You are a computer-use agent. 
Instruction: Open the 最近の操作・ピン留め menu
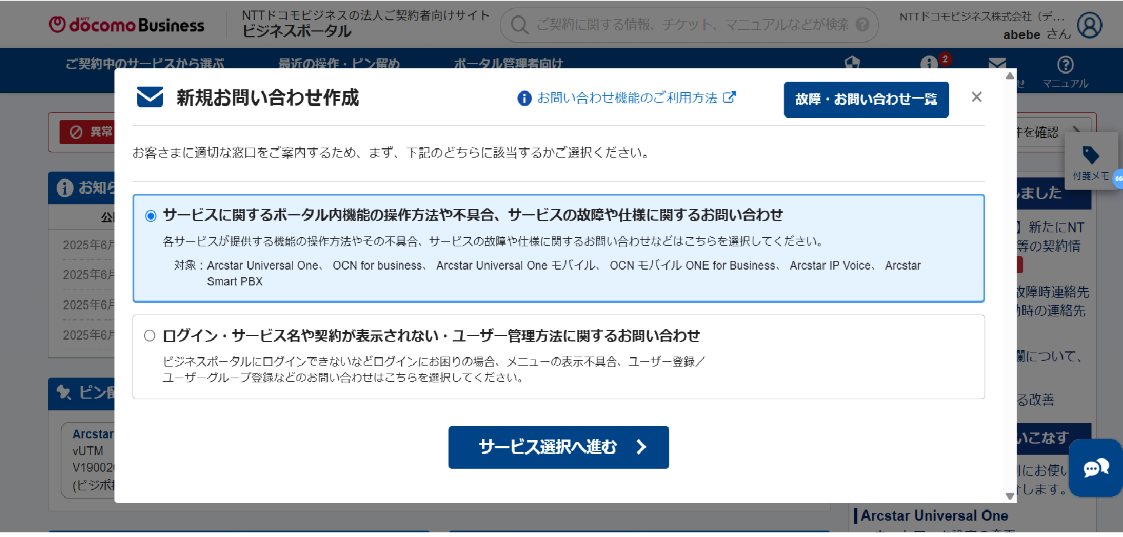pyautogui.click(x=339, y=63)
